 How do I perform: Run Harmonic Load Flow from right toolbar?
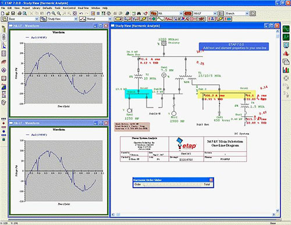pyautogui.click(x=286, y=29)
